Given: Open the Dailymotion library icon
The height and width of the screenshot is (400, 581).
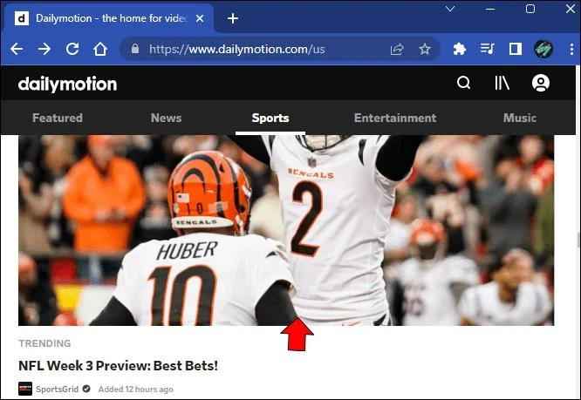Looking at the screenshot, I should point(502,83).
